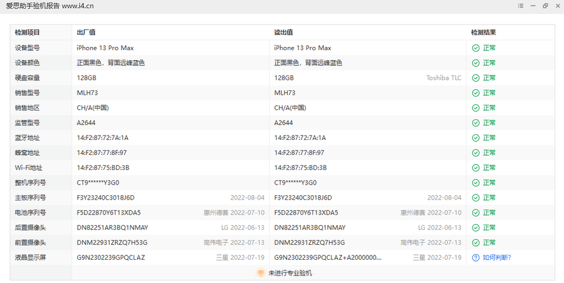
Task: Click factory cellular address 14:F2:87:77:8F:97
Action: pos(102,152)
